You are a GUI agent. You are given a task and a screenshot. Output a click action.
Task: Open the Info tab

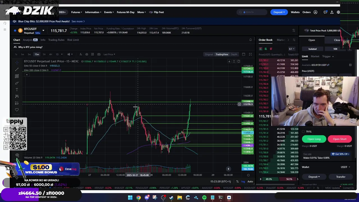(x=43, y=40)
